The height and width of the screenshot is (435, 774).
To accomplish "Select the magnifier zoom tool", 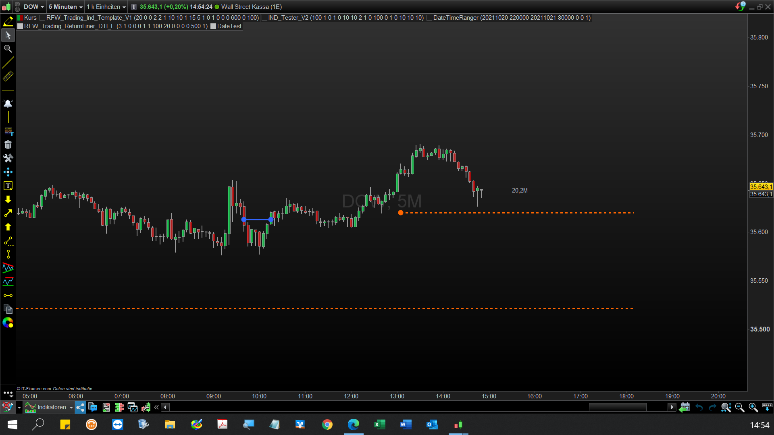I will coord(8,49).
